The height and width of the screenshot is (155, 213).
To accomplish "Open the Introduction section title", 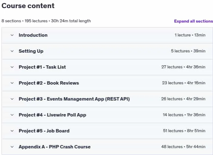I will pos(33,35).
